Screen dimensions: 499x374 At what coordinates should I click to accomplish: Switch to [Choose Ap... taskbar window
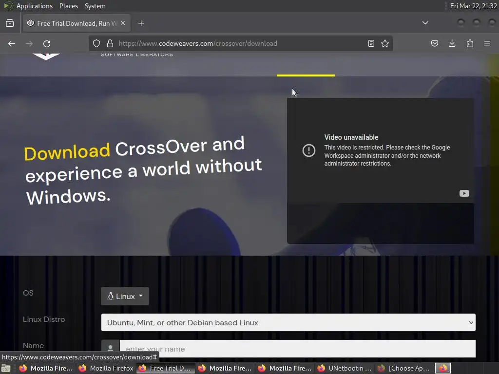pos(404,368)
